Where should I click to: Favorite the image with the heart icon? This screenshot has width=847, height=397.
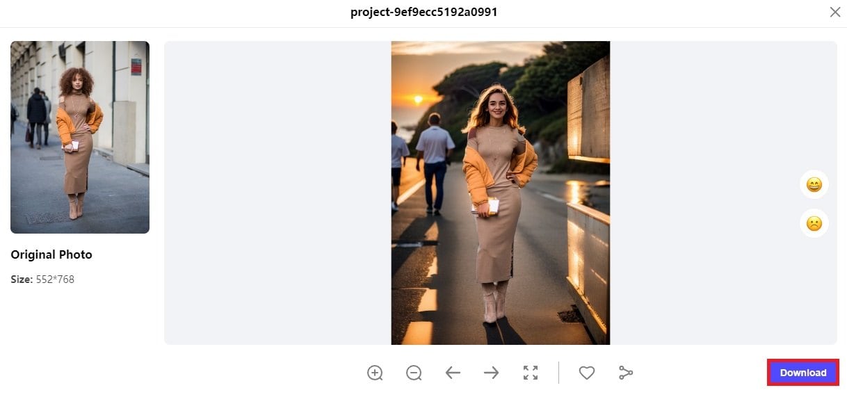coord(587,373)
